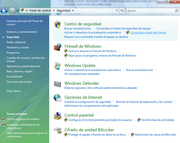Open the Centro de seguridad heading
Image resolution: width=180 pixels, height=143 pixels.
coord(83,24)
